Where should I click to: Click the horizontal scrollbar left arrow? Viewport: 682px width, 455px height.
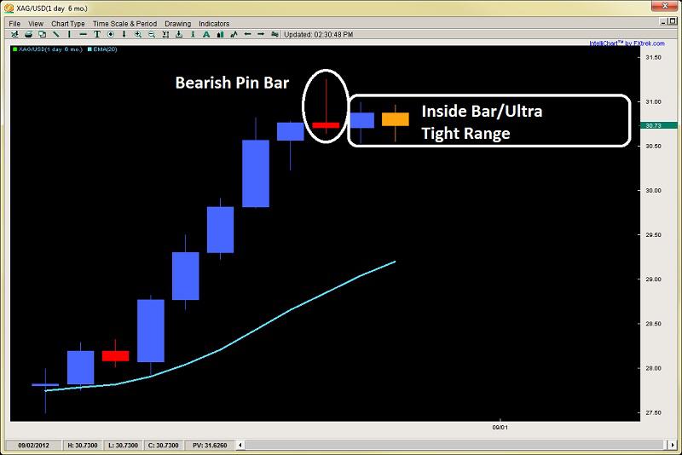240,445
